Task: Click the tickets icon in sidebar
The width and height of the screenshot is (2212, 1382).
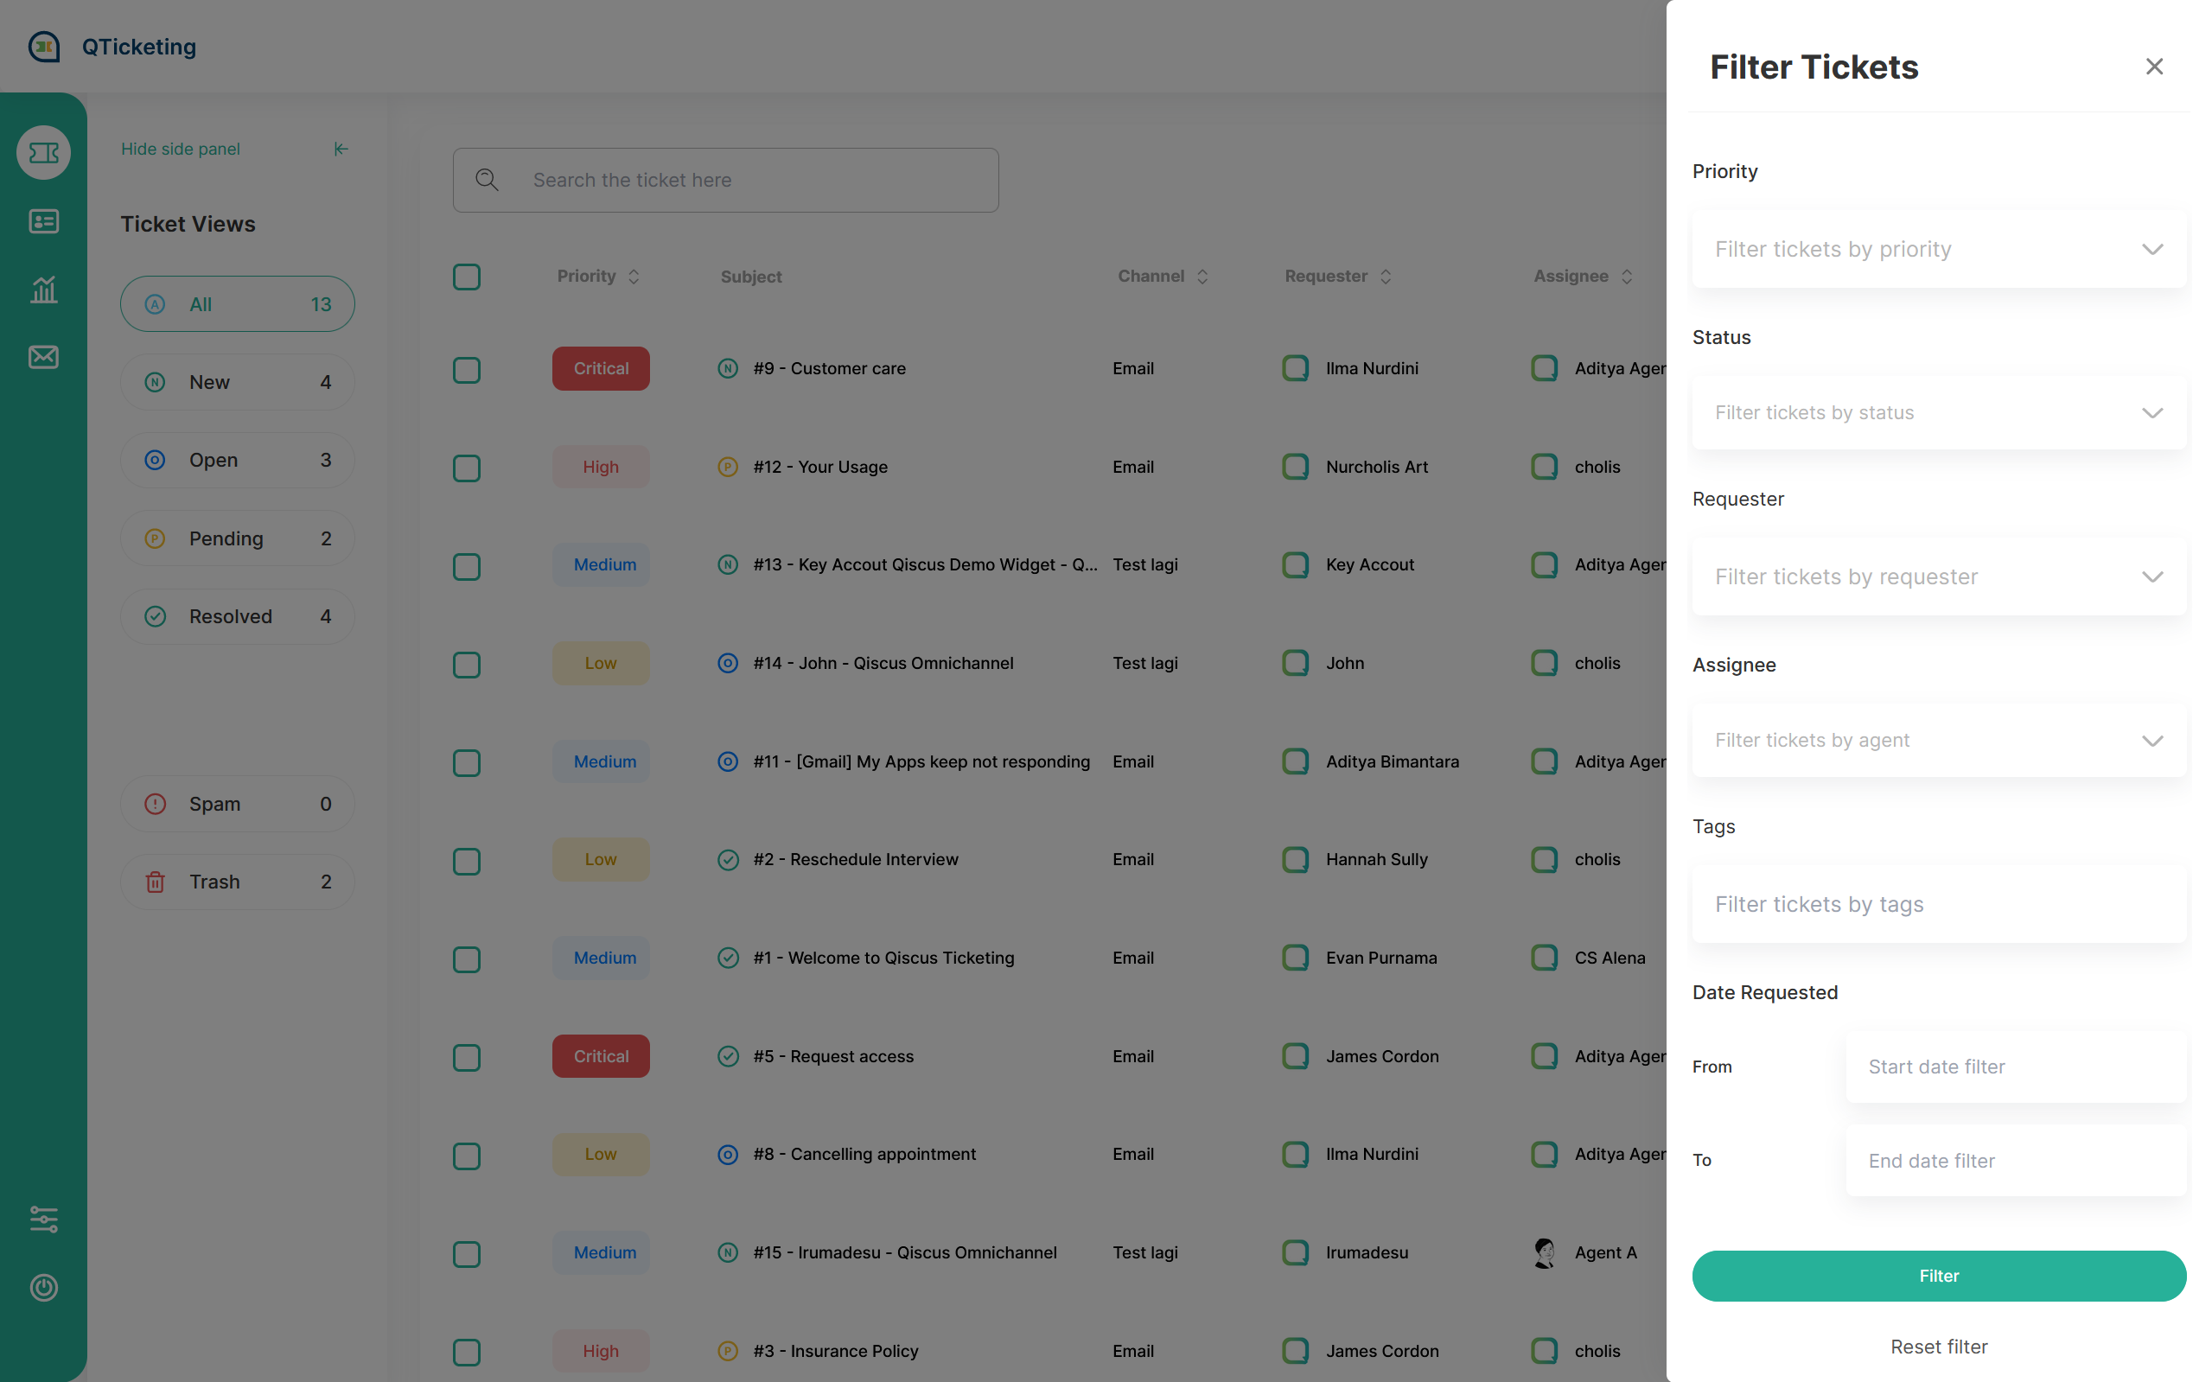Action: pyautogui.click(x=43, y=153)
